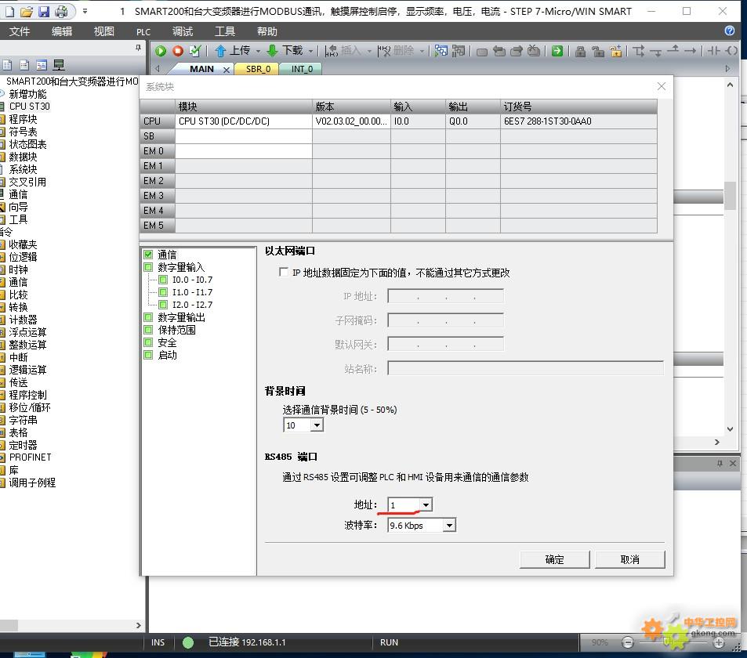Screen dimensions: 747x658
Task: Click the insert coil icon
Action: click(x=731, y=50)
